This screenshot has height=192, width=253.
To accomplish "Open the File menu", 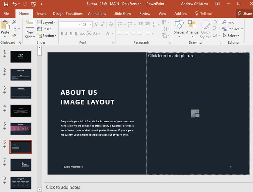I will 6,14.
